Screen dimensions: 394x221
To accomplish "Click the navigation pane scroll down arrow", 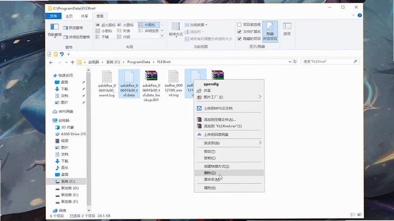I will tap(89, 210).
